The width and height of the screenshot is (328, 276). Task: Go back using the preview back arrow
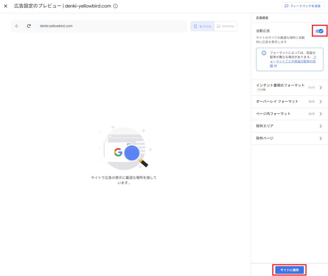17,26
